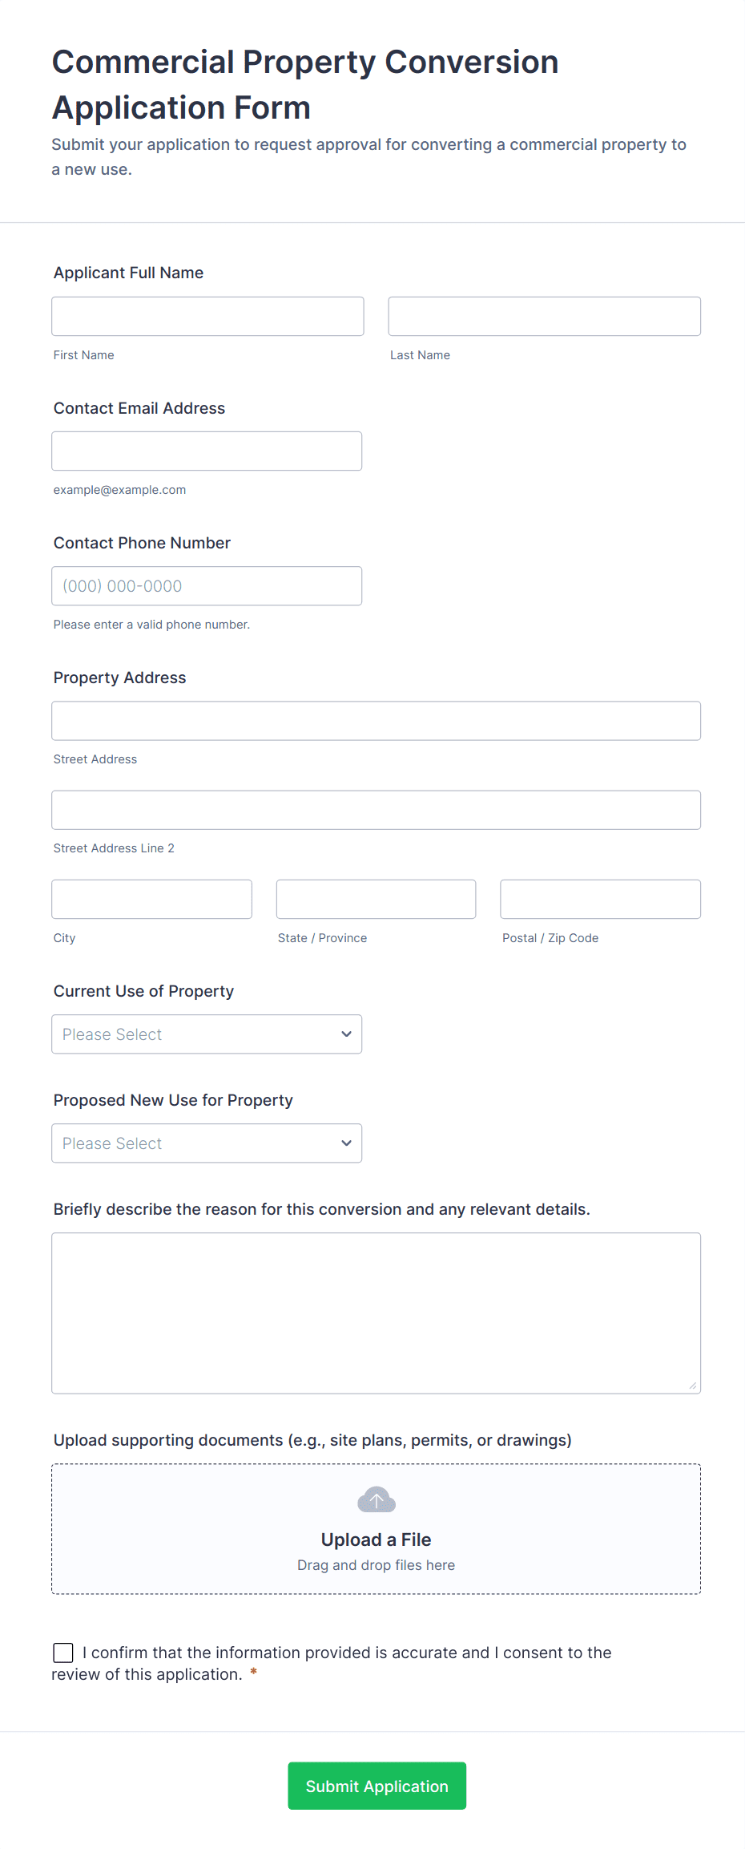Click Submit Application
This screenshot has width=745, height=1849.
click(377, 1786)
